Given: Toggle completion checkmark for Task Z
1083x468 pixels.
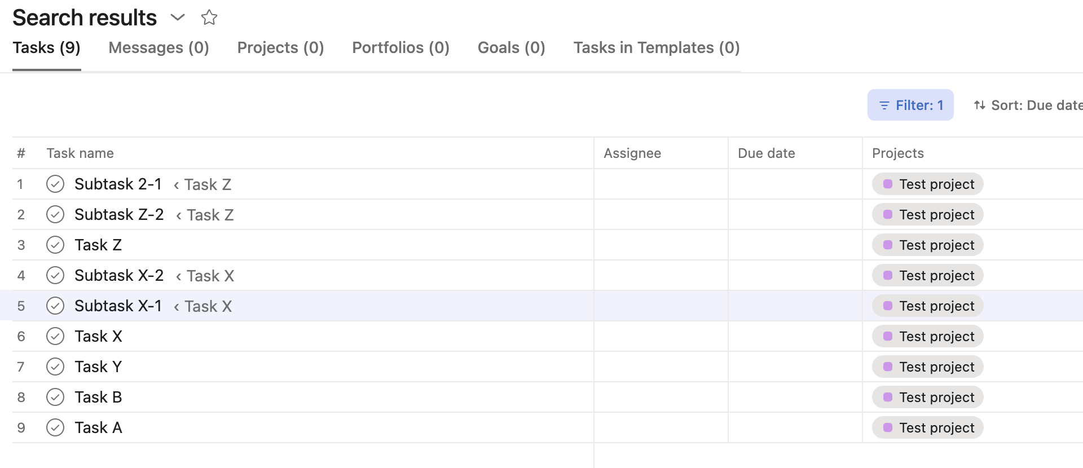Looking at the screenshot, I should click(55, 245).
